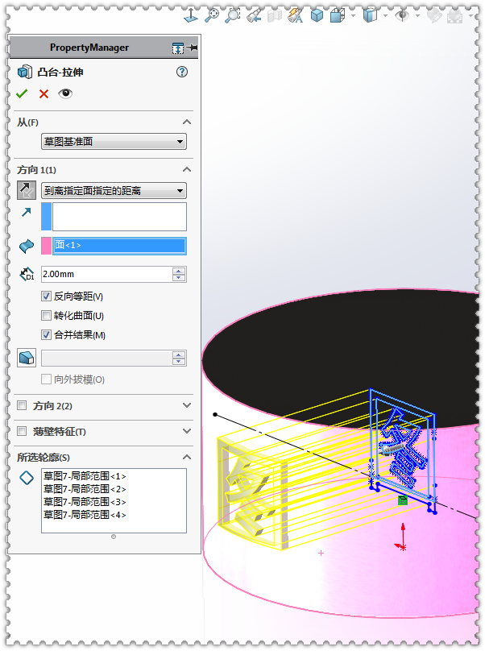The width and height of the screenshot is (485, 651).
Task: Click the draft angle input field
Action: 106,359
